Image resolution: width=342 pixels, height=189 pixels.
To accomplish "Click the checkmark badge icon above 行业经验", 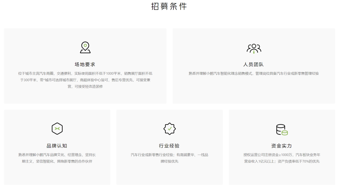I will point(169,129).
